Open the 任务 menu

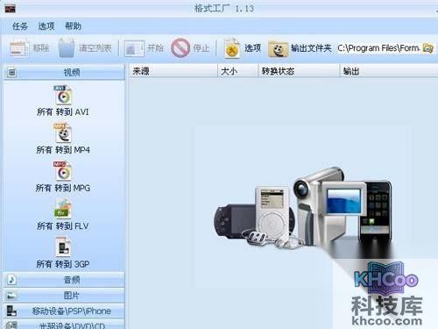point(20,26)
